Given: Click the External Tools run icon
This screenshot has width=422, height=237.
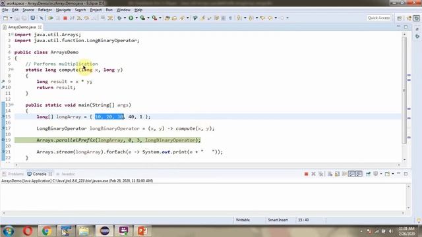Looking at the screenshot, I should point(154,18).
